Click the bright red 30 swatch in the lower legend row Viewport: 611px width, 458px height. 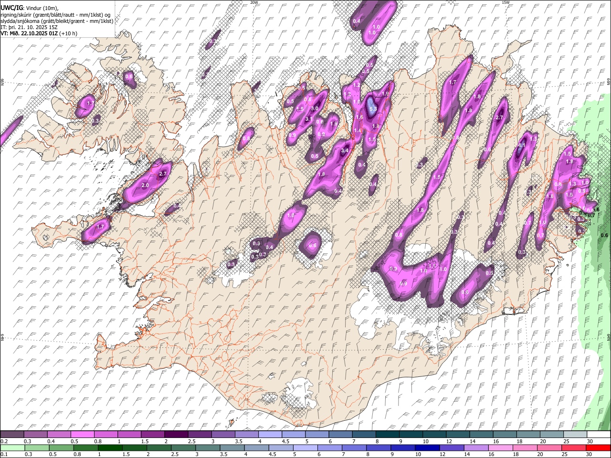[599, 448]
